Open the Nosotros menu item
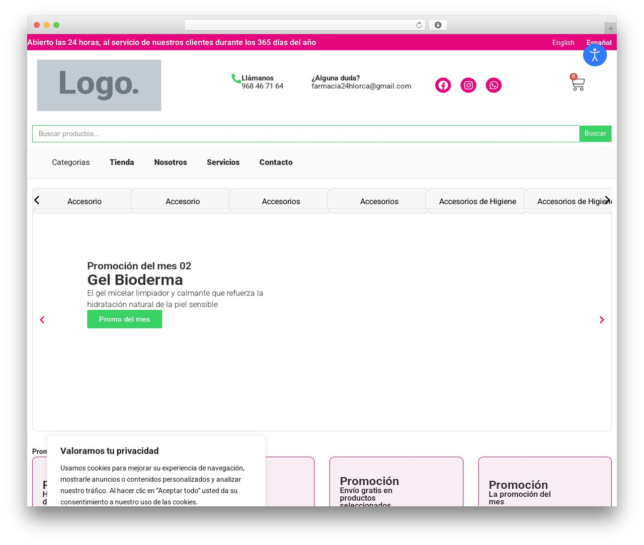This screenshot has height=545, width=644. [x=171, y=162]
